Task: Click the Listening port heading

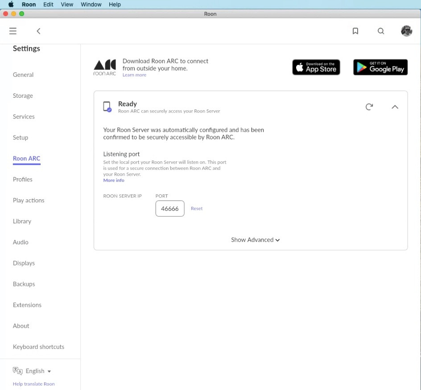Action: pyautogui.click(x=121, y=154)
